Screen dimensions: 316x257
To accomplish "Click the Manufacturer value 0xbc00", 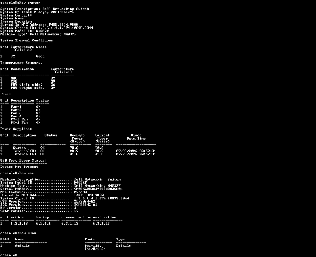I will [80, 192].
